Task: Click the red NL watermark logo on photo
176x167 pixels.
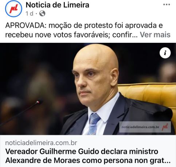Action: click(165, 127)
